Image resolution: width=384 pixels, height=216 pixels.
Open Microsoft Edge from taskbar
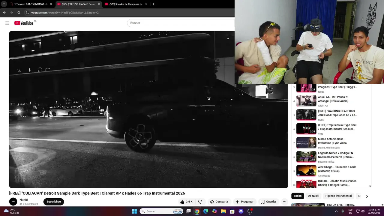point(206,211)
